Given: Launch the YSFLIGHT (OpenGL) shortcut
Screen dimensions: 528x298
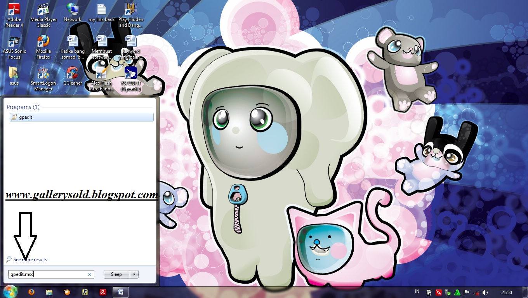Looking at the screenshot, I should click(x=131, y=79).
